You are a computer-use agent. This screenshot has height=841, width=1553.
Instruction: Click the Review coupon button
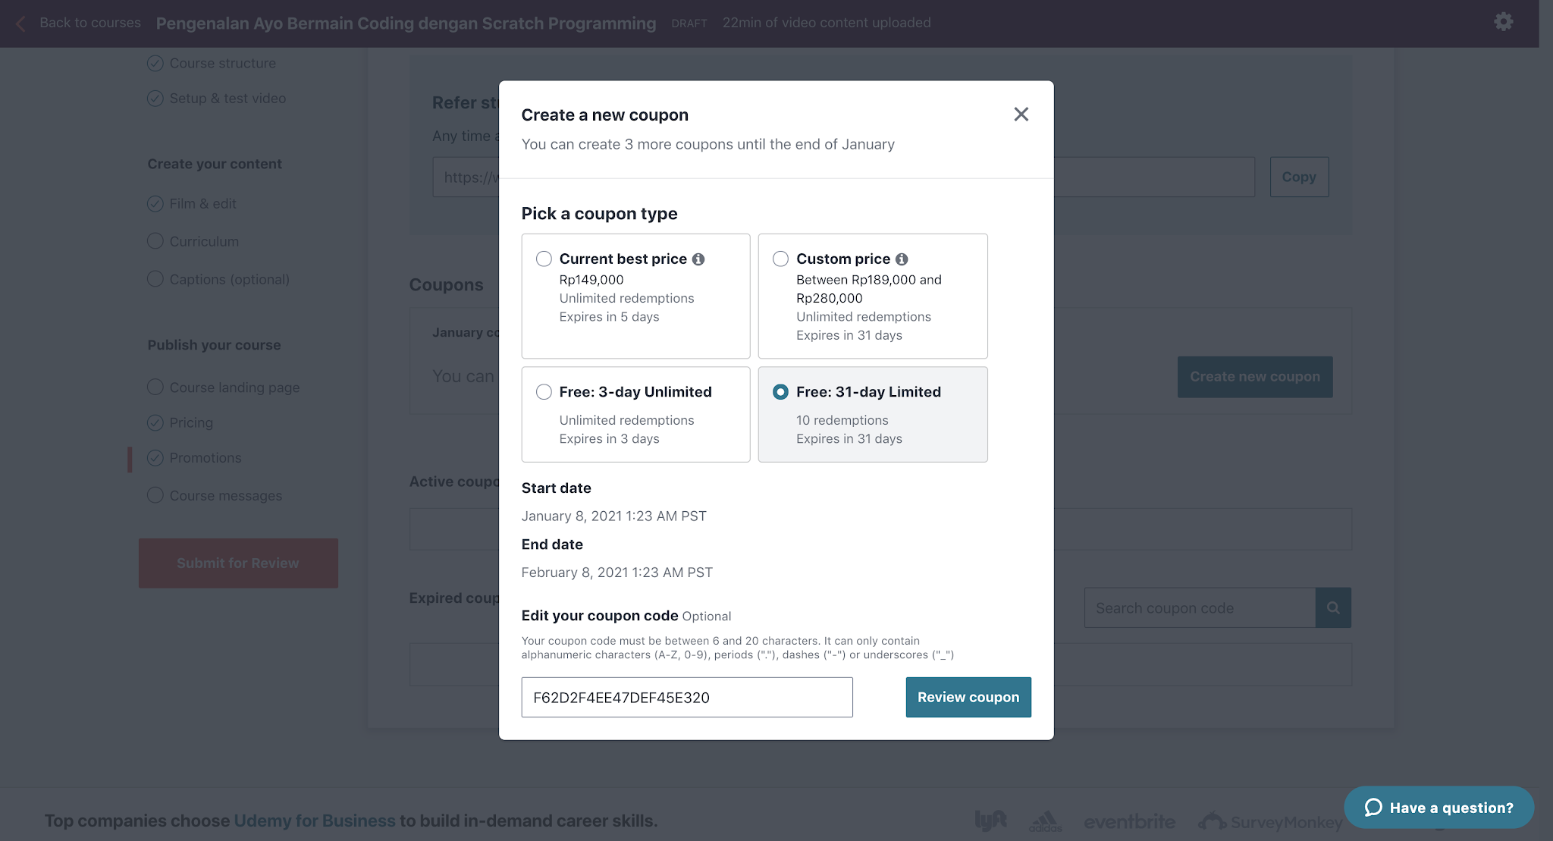point(968,697)
